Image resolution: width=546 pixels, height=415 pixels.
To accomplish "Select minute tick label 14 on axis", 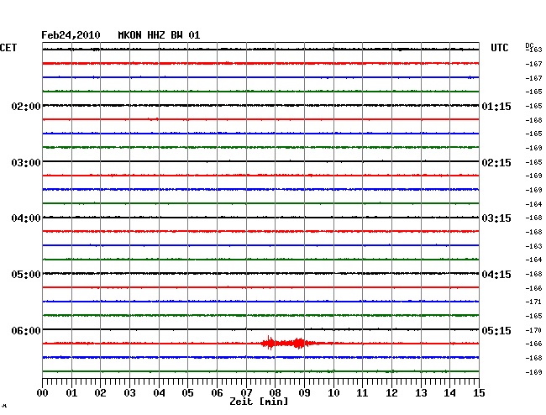I will pos(449,392).
